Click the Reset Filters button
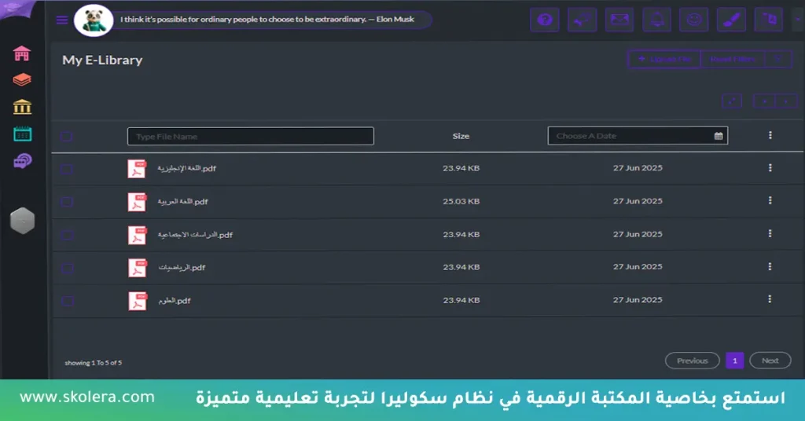Screen dimensions: 805x421 733,59
